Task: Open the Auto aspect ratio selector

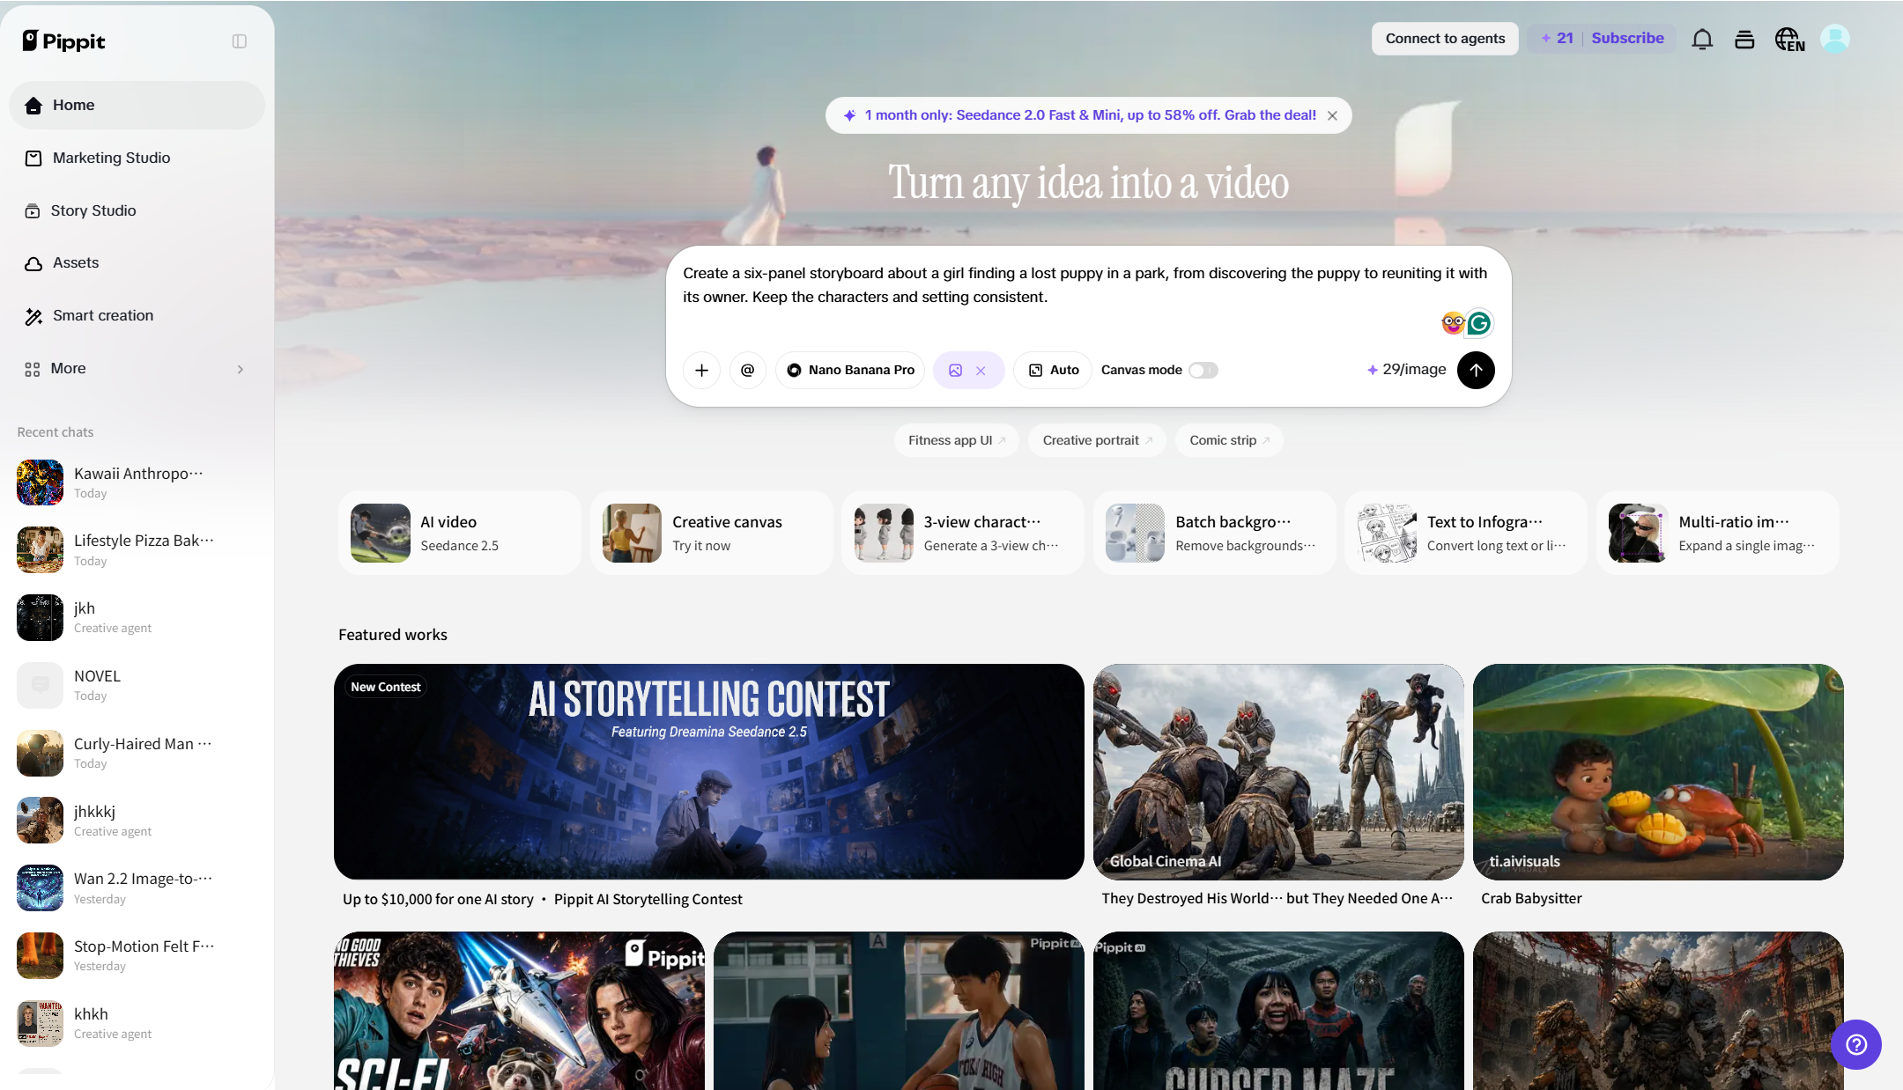Action: click(1053, 370)
